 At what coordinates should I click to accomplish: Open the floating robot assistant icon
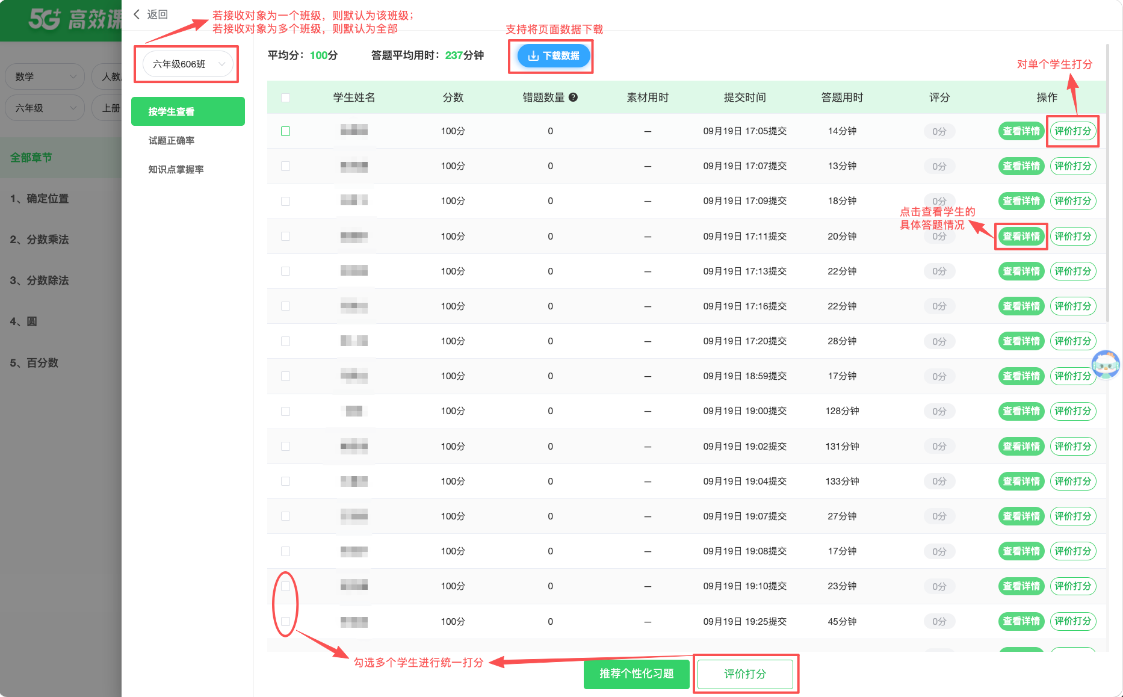(1106, 364)
